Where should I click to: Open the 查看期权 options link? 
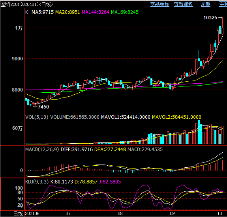click(183, 4)
